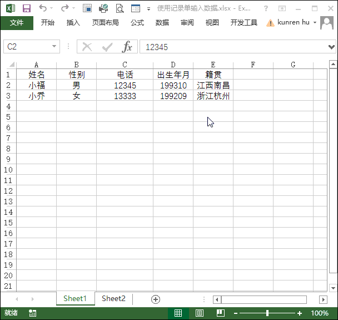Image resolution: width=338 pixels, height=320 pixels.
Task: Click the Insert Function fx icon
Action: [127, 47]
